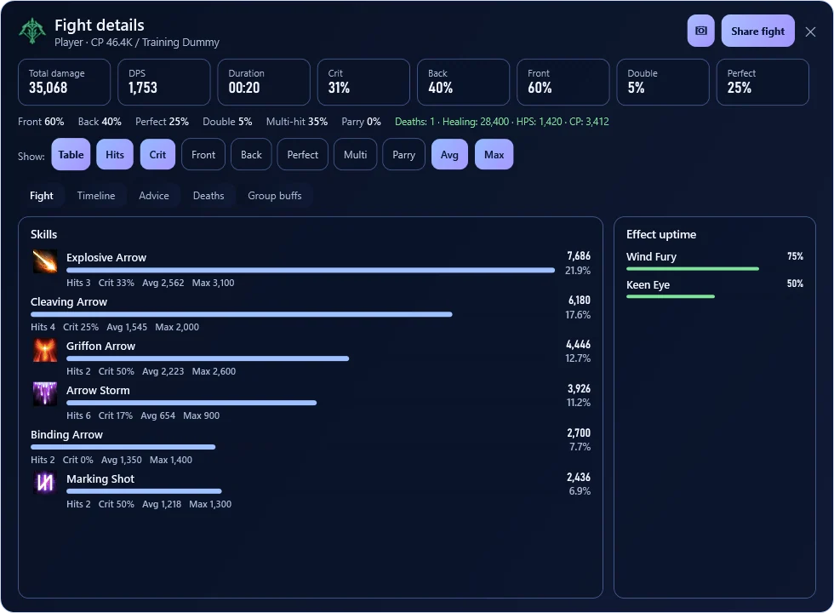Viewport: 834px width, 613px height.
Task: Click the Share fight button
Action: [x=758, y=31]
